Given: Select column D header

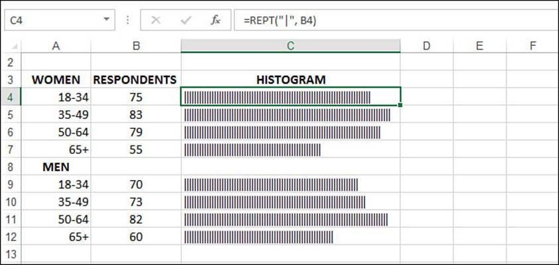Looking at the screenshot, I should [426, 46].
